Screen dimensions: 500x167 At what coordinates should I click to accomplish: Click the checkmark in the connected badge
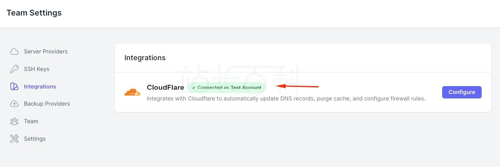tap(193, 88)
